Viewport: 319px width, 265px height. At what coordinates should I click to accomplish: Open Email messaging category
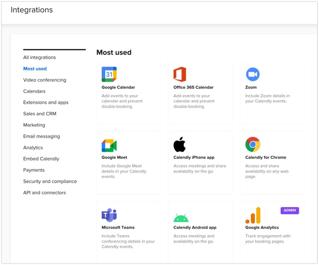[x=41, y=136]
